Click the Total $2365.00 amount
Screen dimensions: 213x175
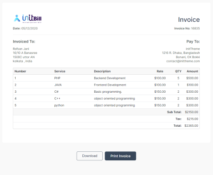point(191,126)
